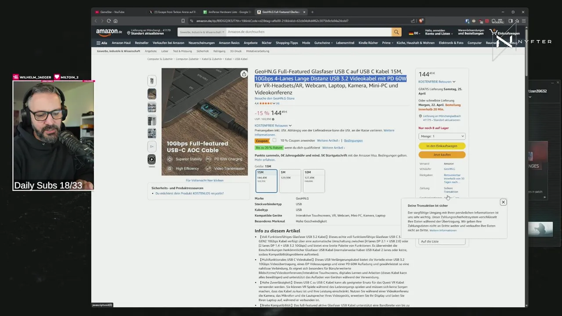Click Mehr erfahren link
Image resolution: width=562 pixels, height=316 pixels.
265,160
